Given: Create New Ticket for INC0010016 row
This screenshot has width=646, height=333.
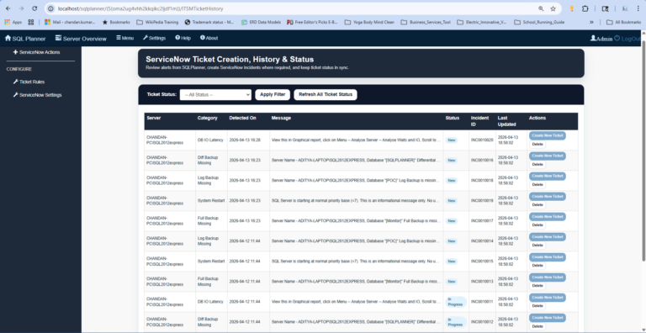Looking at the screenshot, I should pos(547,156).
